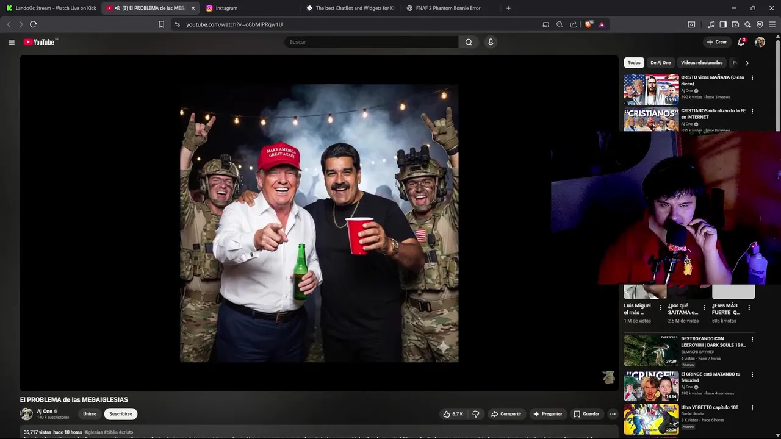Click the Preguntar button
Screen dimensions: 781x439
[x=547, y=414]
